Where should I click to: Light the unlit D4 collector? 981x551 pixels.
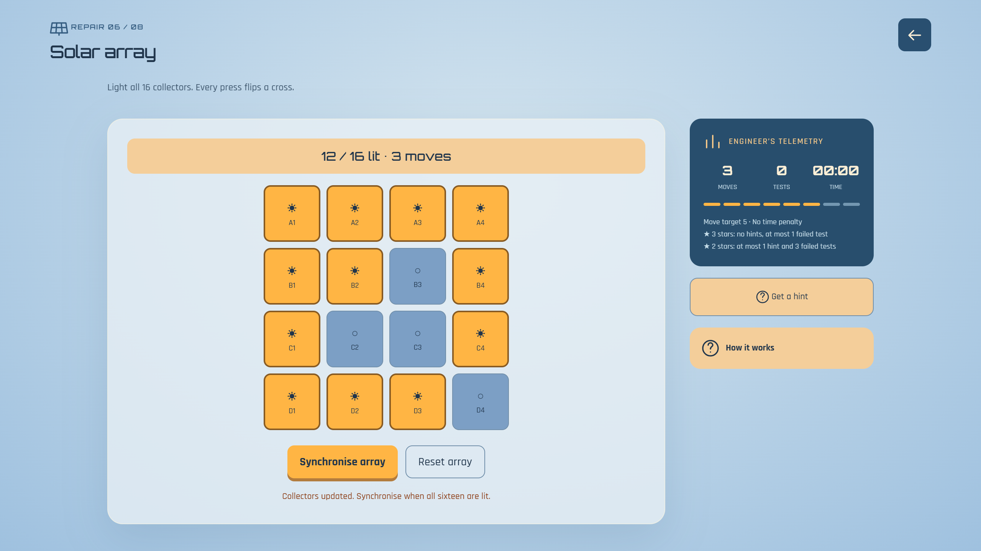[481, 402]
